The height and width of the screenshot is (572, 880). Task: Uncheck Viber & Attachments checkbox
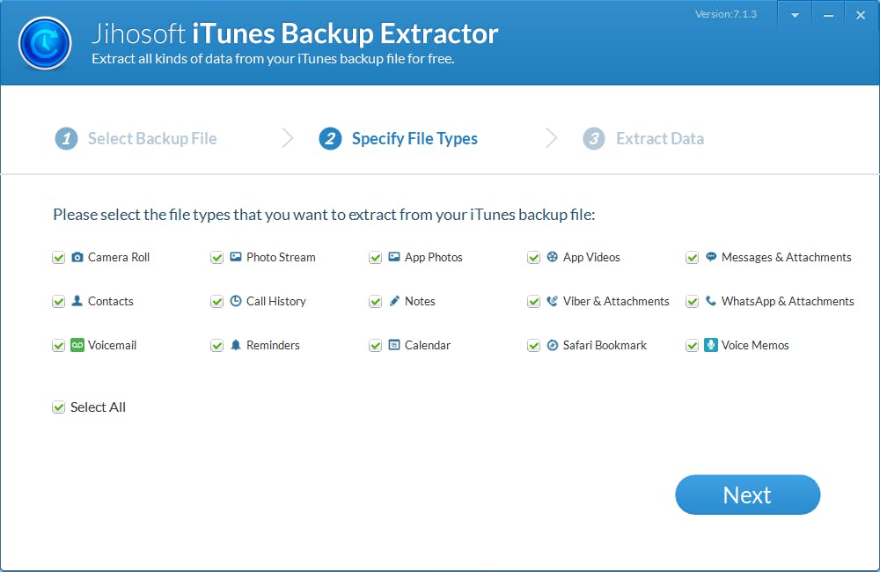point(533,302)
